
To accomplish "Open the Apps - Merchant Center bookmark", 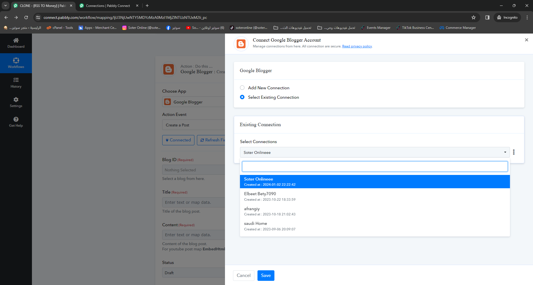I will [x=97, y=28].
